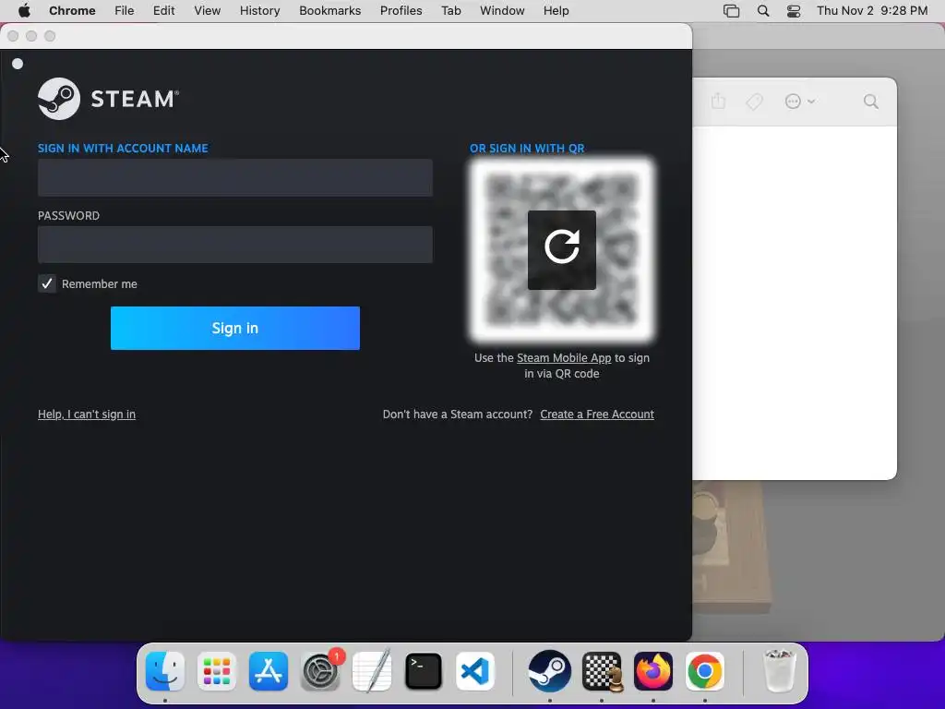Close the Steam login window
The height and width of the screenshot is (709, 945).
(13, 36)
